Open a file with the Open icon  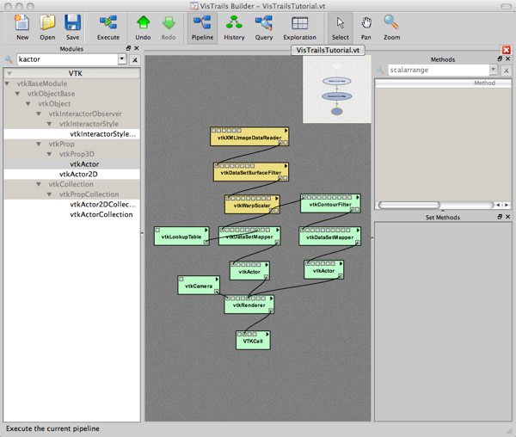point(47,28)
